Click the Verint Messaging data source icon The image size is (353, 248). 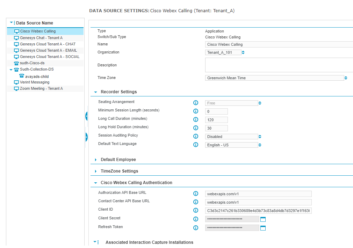pyautogui.click(x=16, y=82)
